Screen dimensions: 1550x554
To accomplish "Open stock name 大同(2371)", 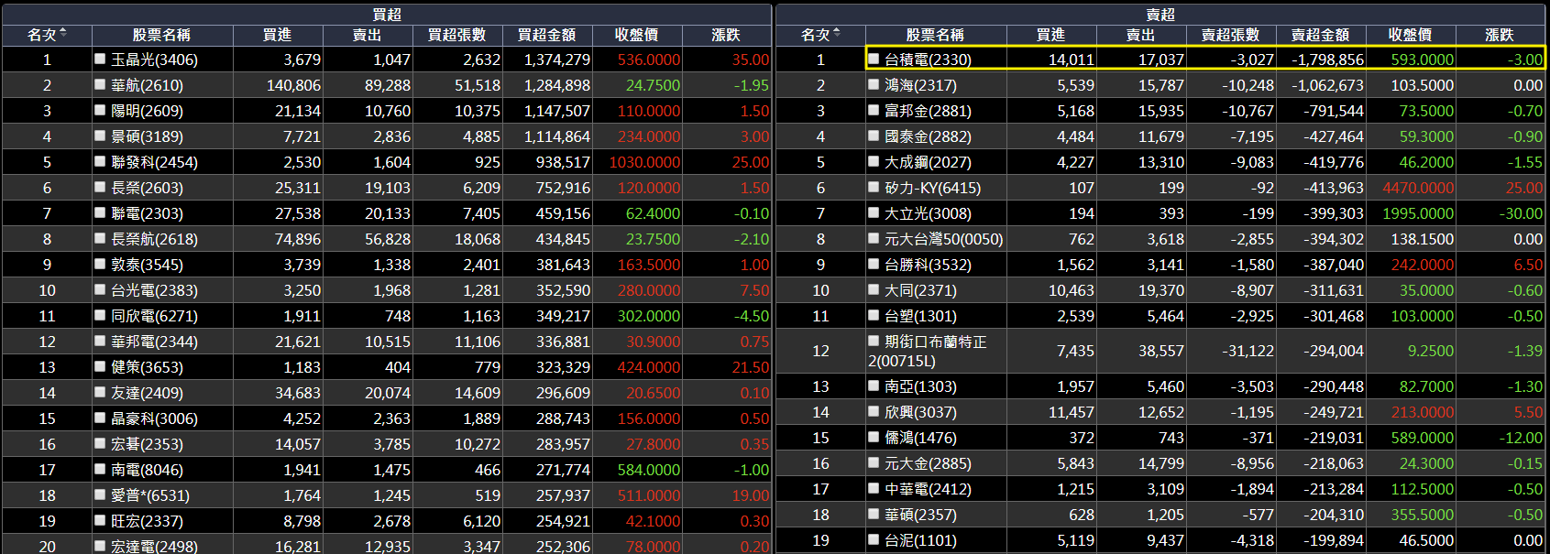I will coord(920,290).
